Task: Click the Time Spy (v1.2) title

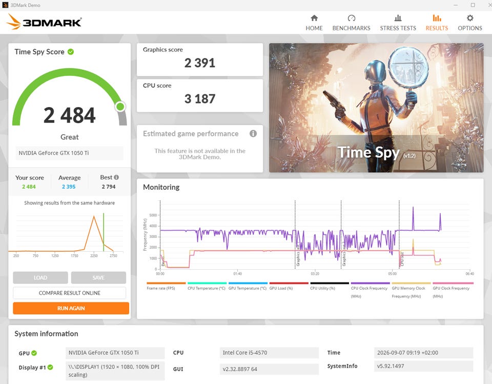Action: (376, 153)
